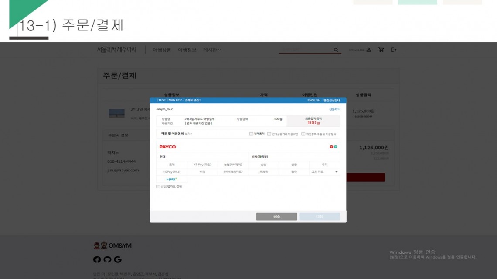Open the 여행상품 menu item
The image size is (497, 279).
162,50
